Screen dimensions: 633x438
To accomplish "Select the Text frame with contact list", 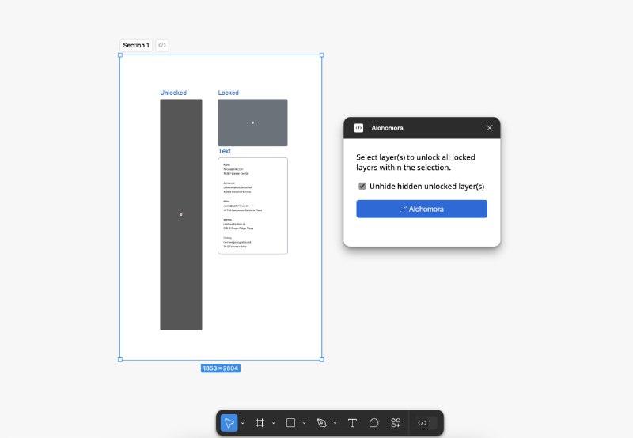I will (252, 206).
